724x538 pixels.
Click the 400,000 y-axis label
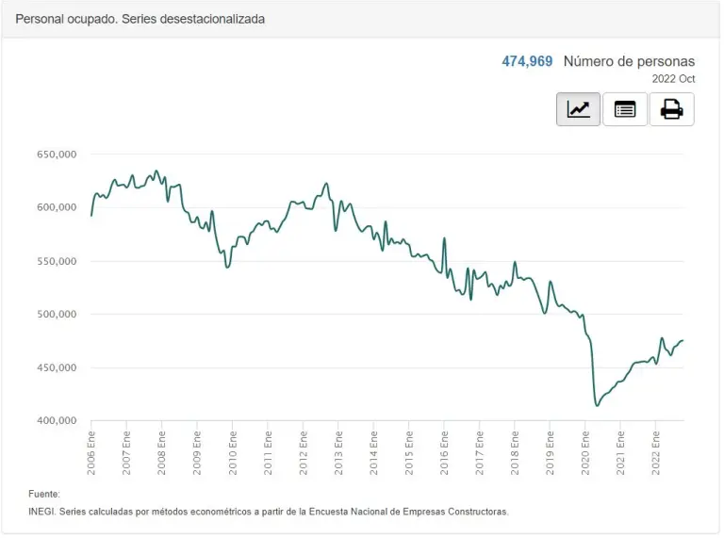55,421
